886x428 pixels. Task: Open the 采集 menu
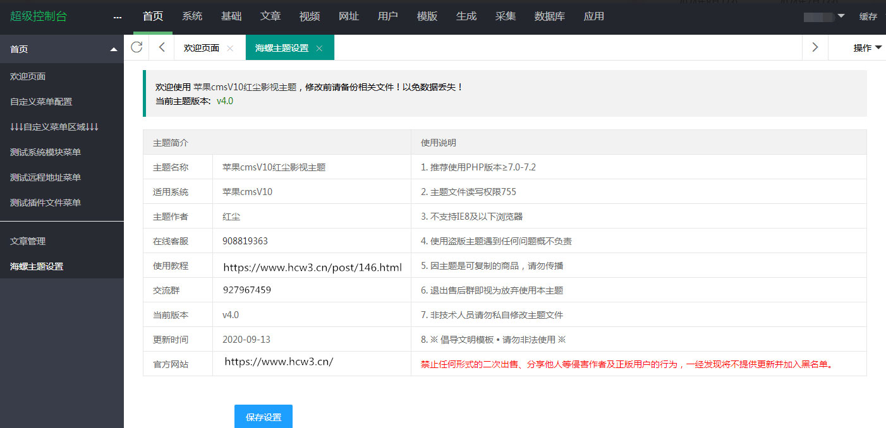click(x=506, y=17)
